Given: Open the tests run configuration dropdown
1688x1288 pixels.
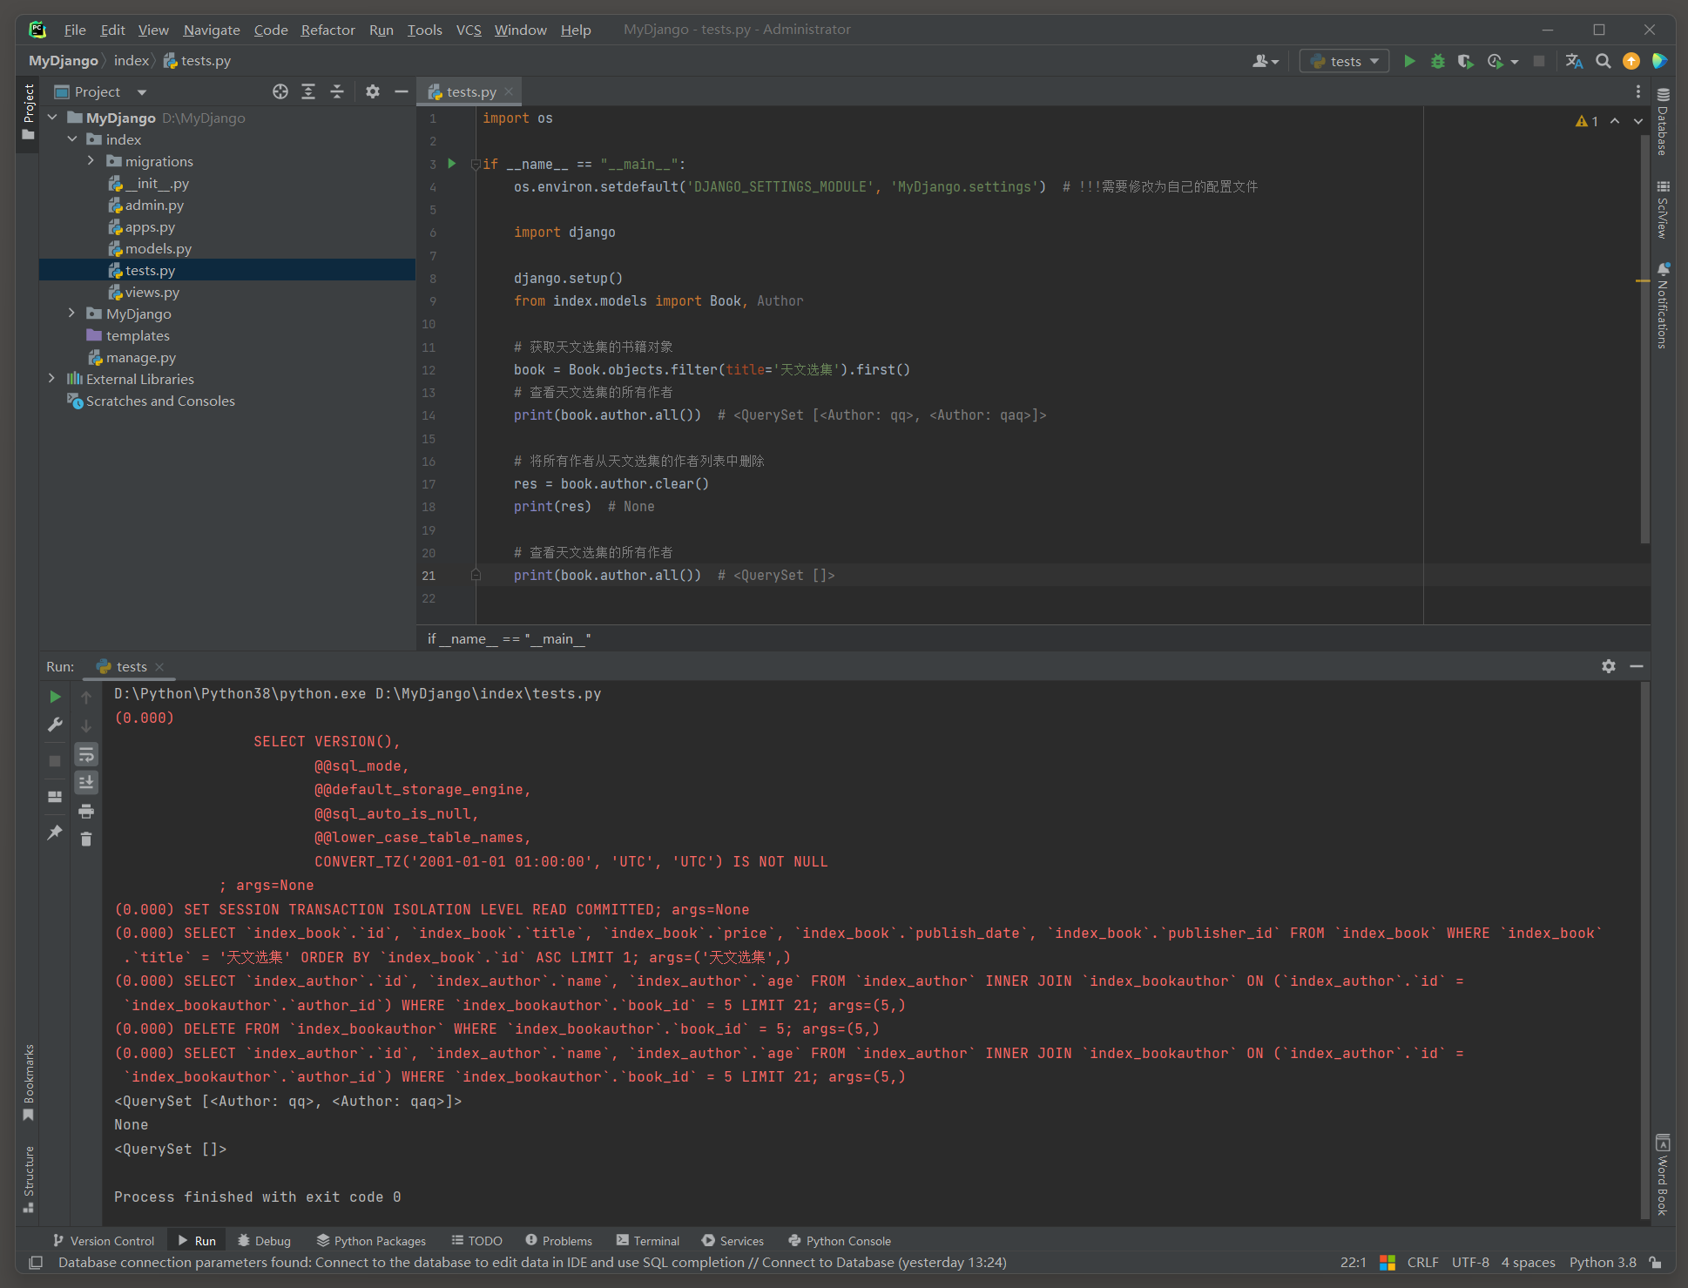Looking at the screenshot, I should pyautogui.click(x=1345, y=61).
